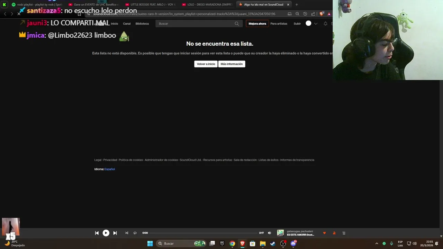Open Google Chrome from taskbar
Screen dimensions: 443x249
(x=232, y=243)
